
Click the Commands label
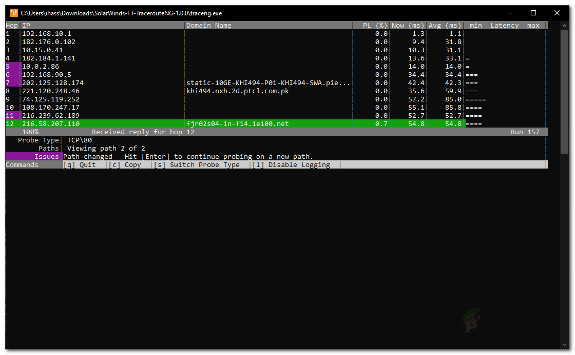[x=22, y=164]
